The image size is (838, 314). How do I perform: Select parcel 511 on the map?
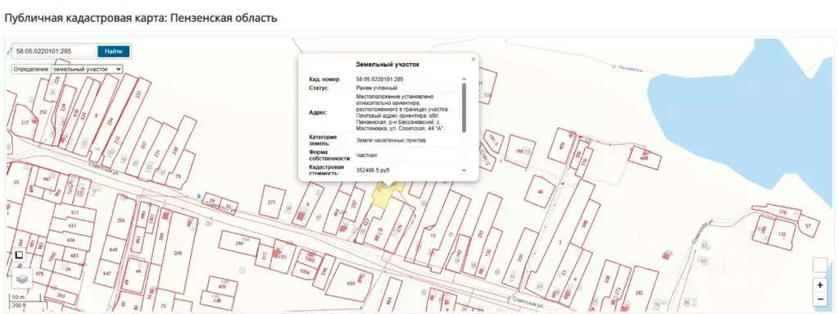pos(75,213)
